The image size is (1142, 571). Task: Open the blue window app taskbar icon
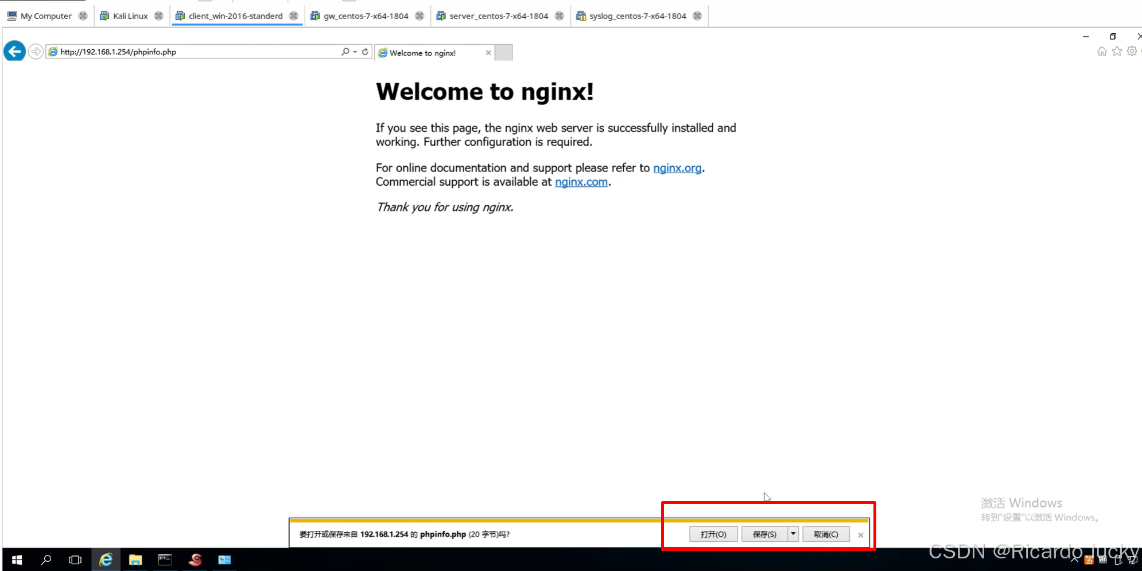point(224,560)
